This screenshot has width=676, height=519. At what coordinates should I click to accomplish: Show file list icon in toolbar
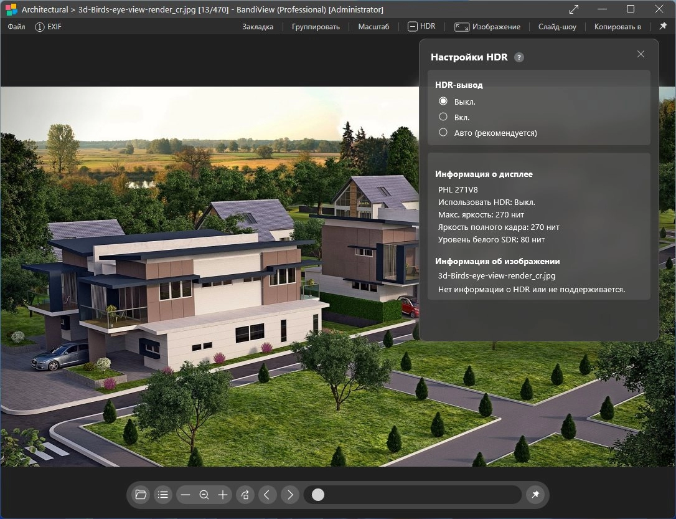pos(163,495)
